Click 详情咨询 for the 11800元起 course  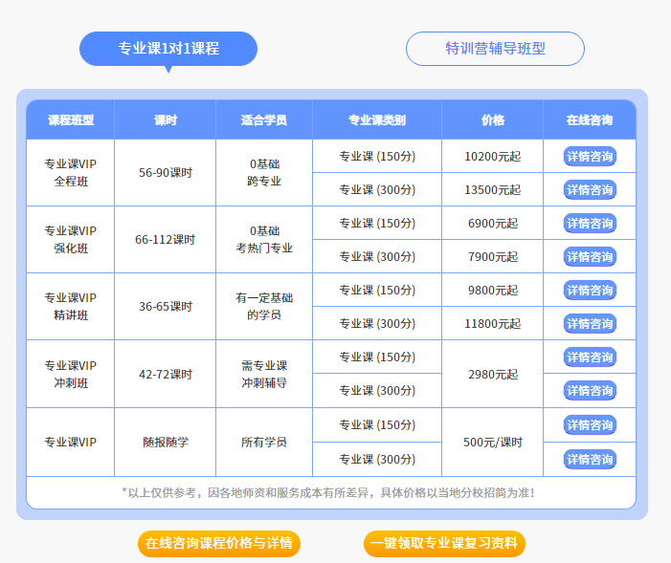point(590,323)
